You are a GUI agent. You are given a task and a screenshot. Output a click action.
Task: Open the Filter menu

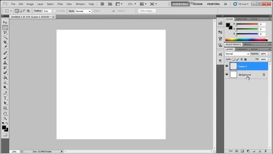coord(60,4)
